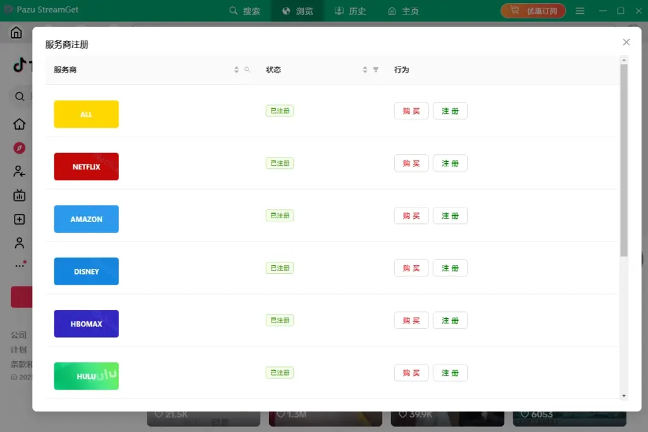This screenshot has height=432, width=648.
Task: Switch to the 历史 tab in the top bar
Action: (x=350, y=11)
